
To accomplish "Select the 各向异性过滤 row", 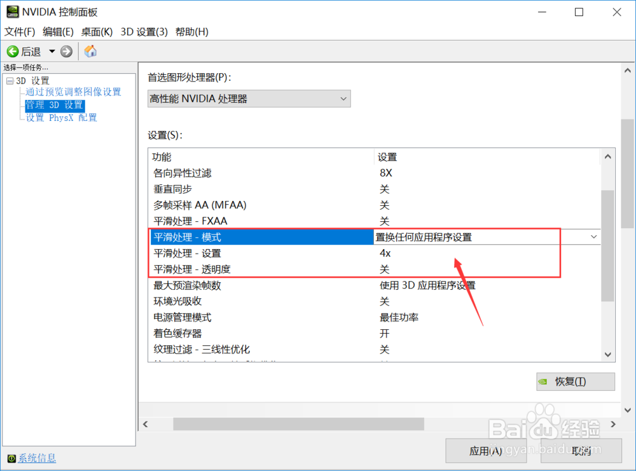I will point(374,173).
